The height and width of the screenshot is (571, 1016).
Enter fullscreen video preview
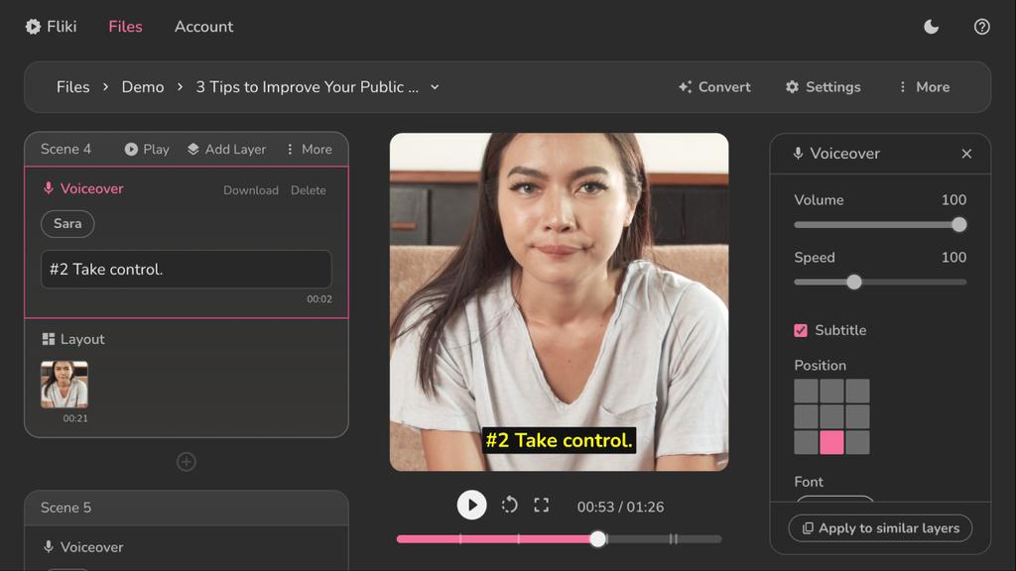coord(541,506)
